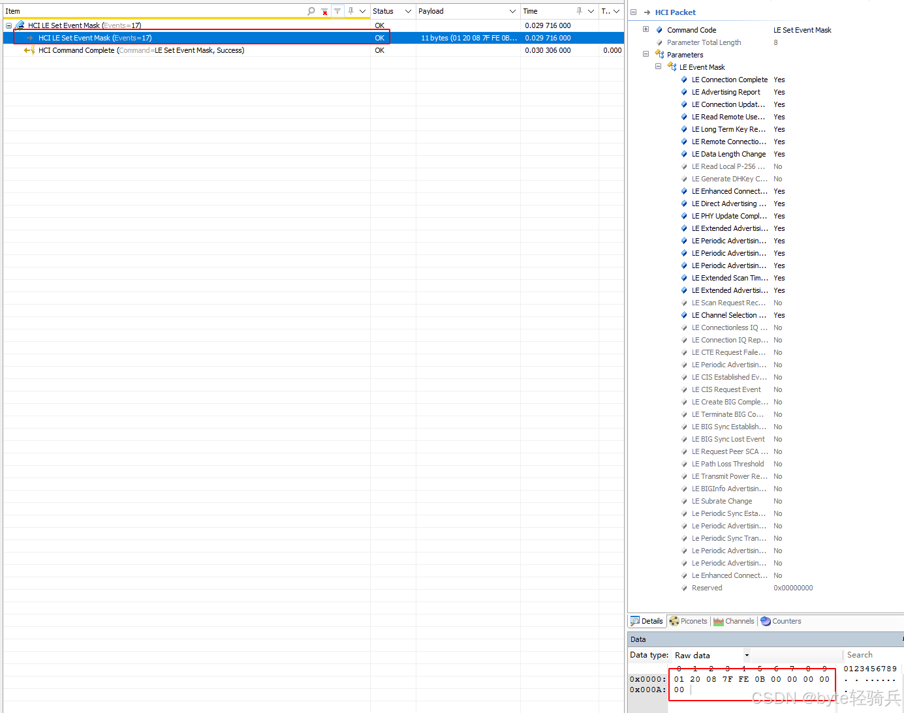This screenshot has height=713, width=904.
Task: Click the HCI Command Complete row icon
Action: pyautogui.click(x=29, y=50)
